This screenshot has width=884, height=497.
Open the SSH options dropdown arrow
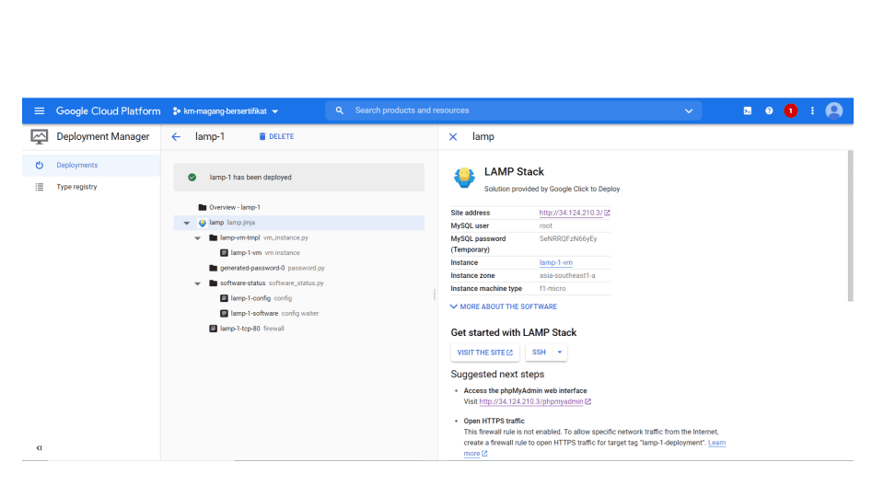(560, 353)
